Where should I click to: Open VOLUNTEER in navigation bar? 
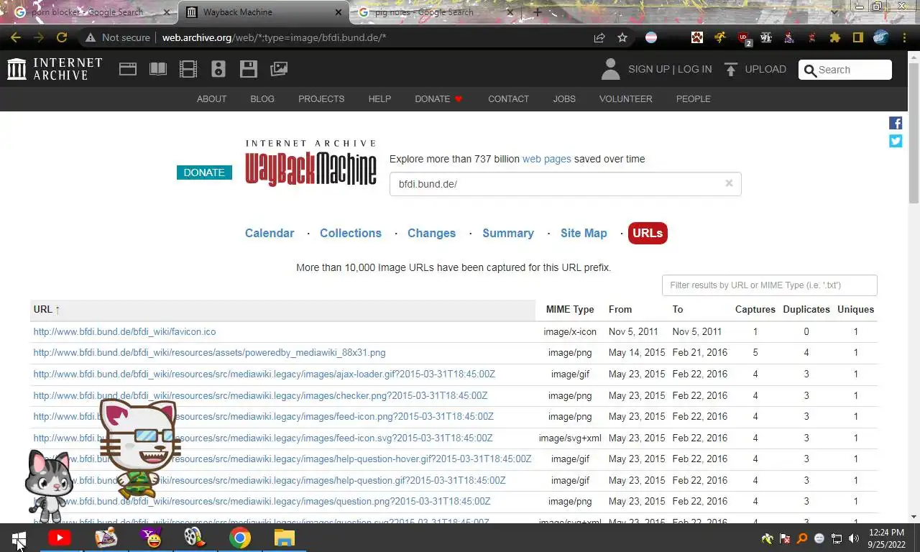coord(626,99)
